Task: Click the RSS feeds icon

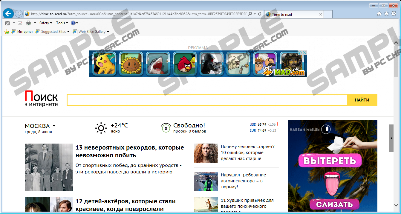Action: [7, 23]
